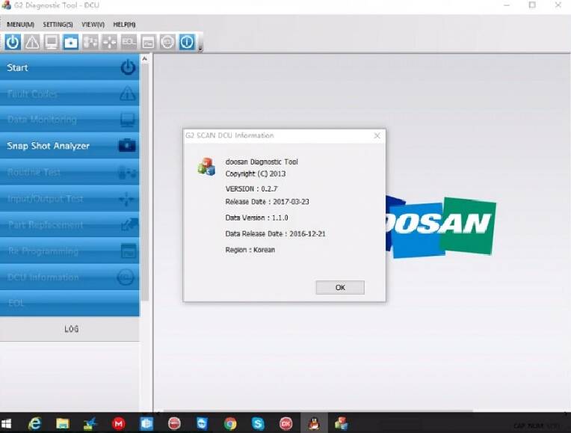Click the Release Date : 2017-03-23 text
Screen dimensions: 571x433
tap(268, 202)
